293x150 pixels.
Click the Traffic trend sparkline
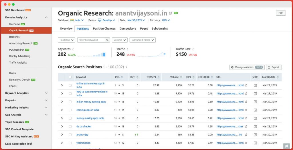[151, 54]
